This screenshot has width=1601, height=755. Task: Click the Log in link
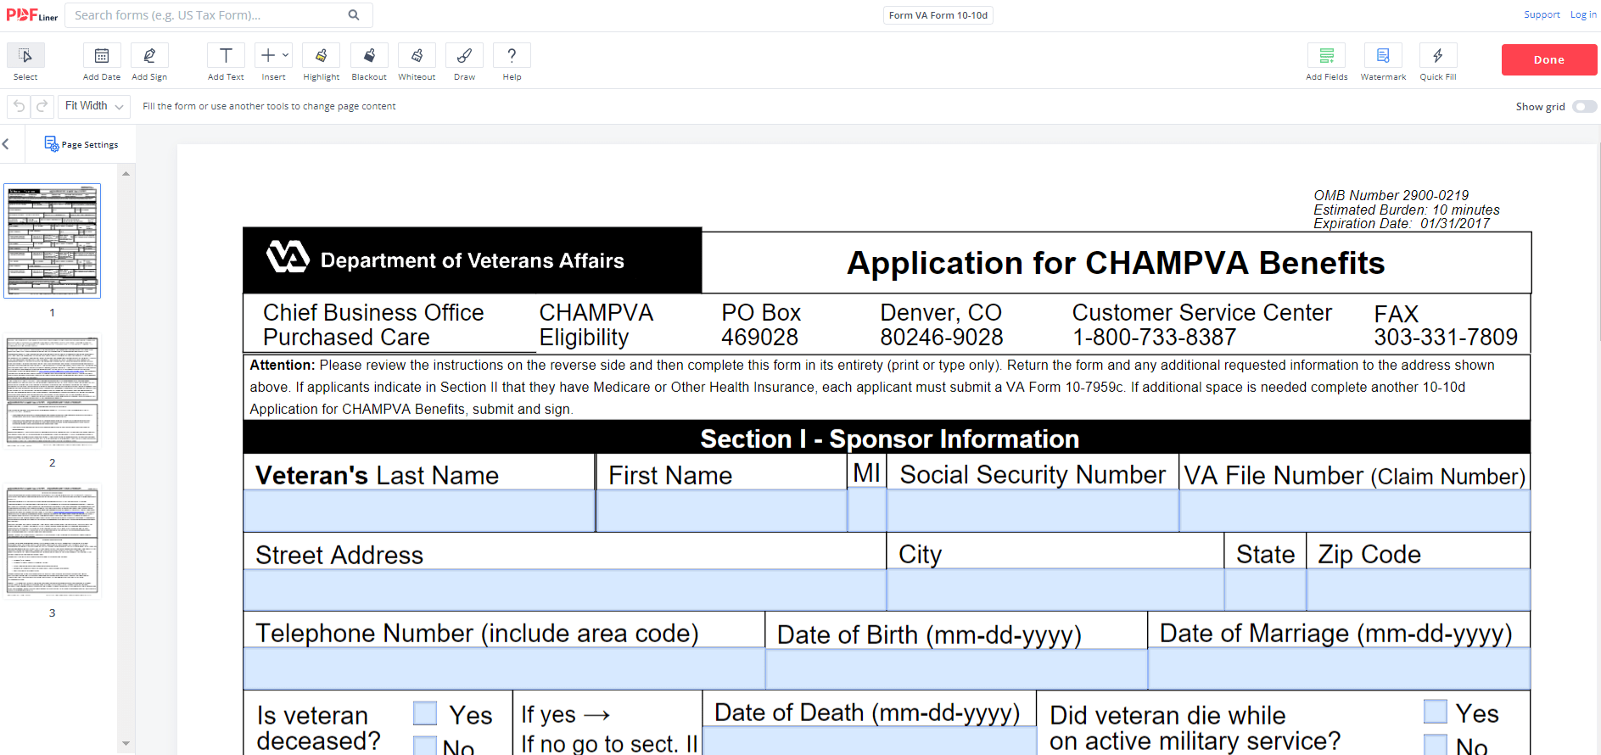click(x=1582, y=14)
